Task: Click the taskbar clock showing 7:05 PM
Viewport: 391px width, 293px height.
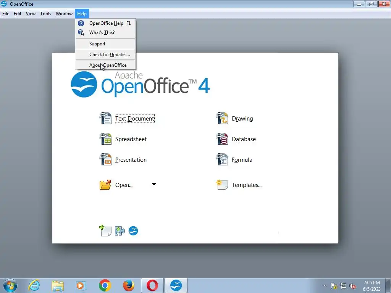Action: tap(372, 286)
